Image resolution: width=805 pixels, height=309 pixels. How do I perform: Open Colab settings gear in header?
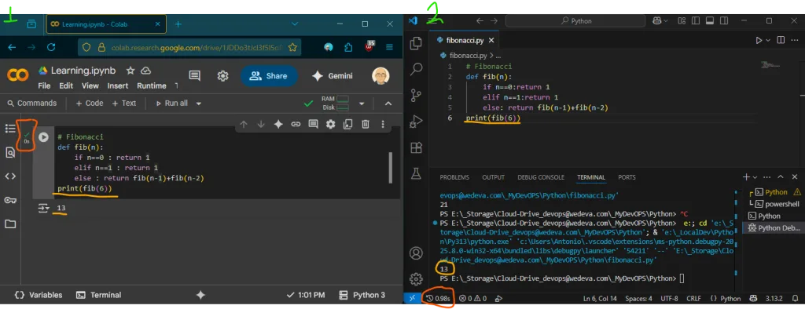click(x=222, y=76)
